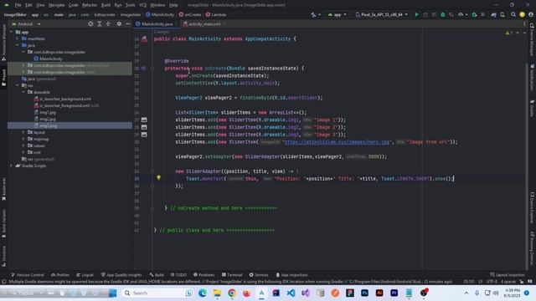This screenshot has height=301, width=536.
Task: Click the hammer Make Project icon
Action: pos(313,15)
